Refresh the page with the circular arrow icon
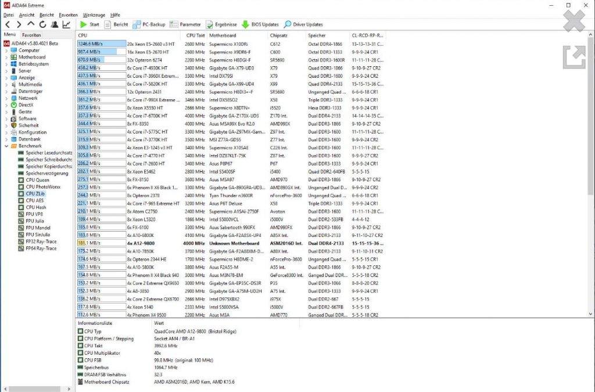Screen dimensions: 595x392 point(42,24)
